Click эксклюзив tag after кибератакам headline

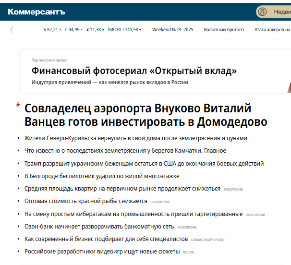(x=255, y=215)
